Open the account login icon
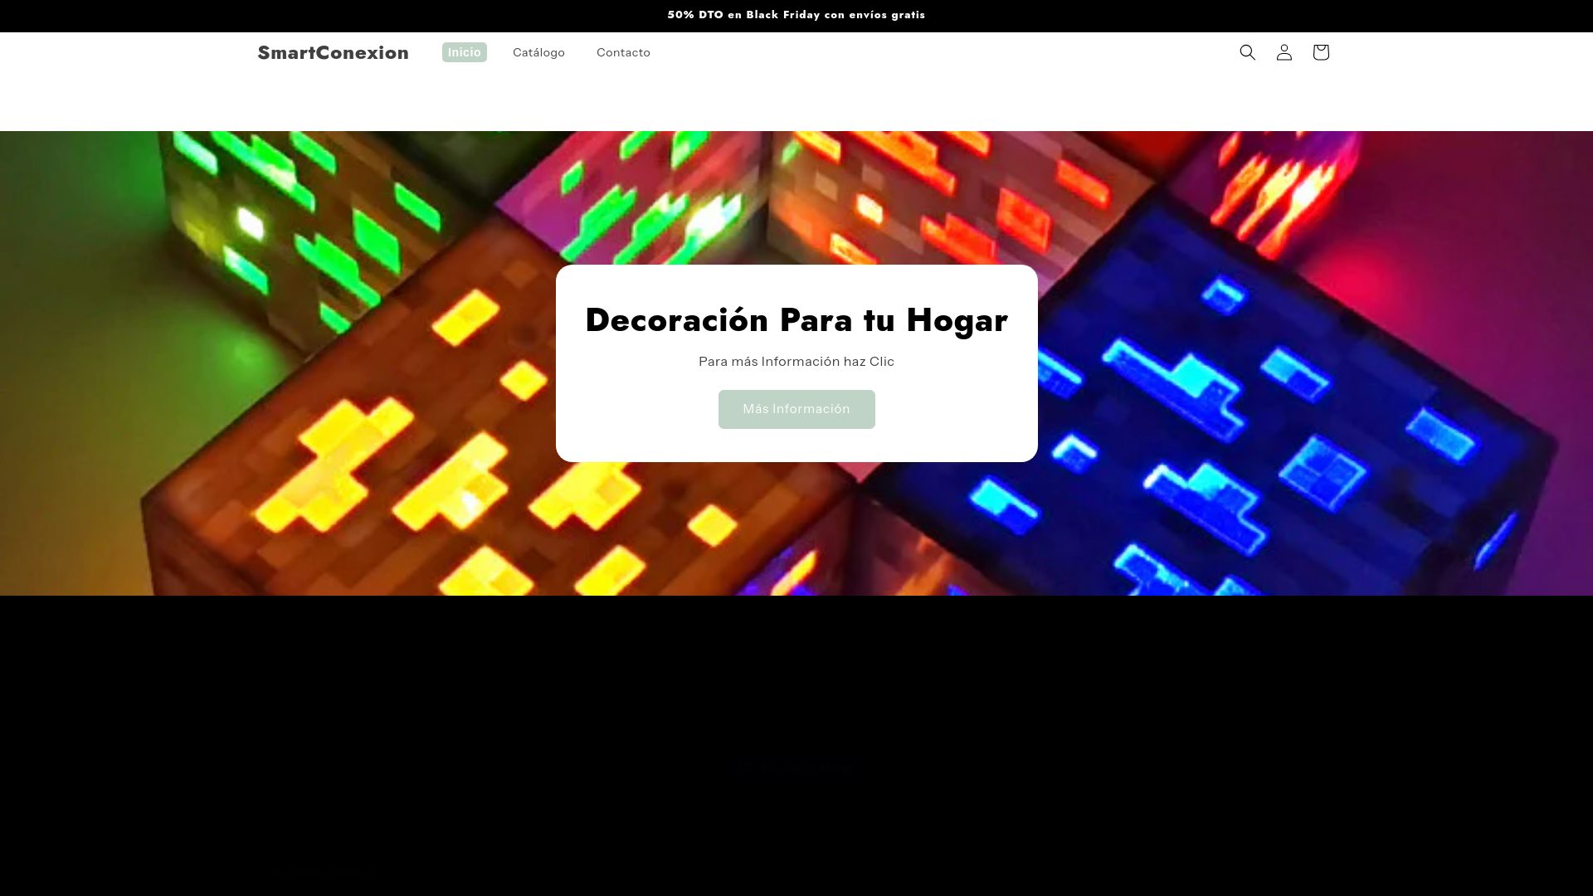The width and height of the screenshot is (1593, 896). pyautogui.click(x=1284, y=52)
